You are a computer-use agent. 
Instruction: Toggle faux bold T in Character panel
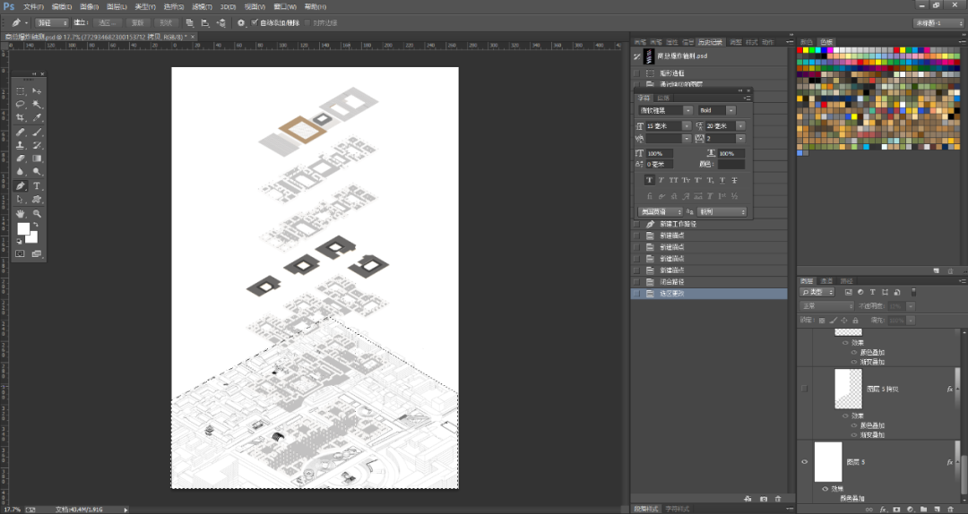pyautogui.click(x=650, y=180)
